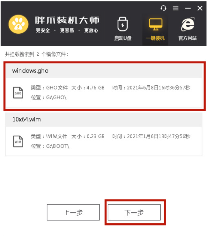This screenshot has height=236, width=208.
Task: Open the official website IE icon
Action: pos(188,24)
